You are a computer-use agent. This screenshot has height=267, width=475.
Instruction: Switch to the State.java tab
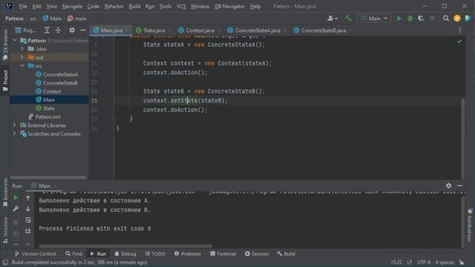click(154, 30)
